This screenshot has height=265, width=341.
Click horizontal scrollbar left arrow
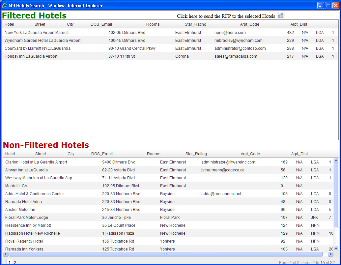(6, 254)
